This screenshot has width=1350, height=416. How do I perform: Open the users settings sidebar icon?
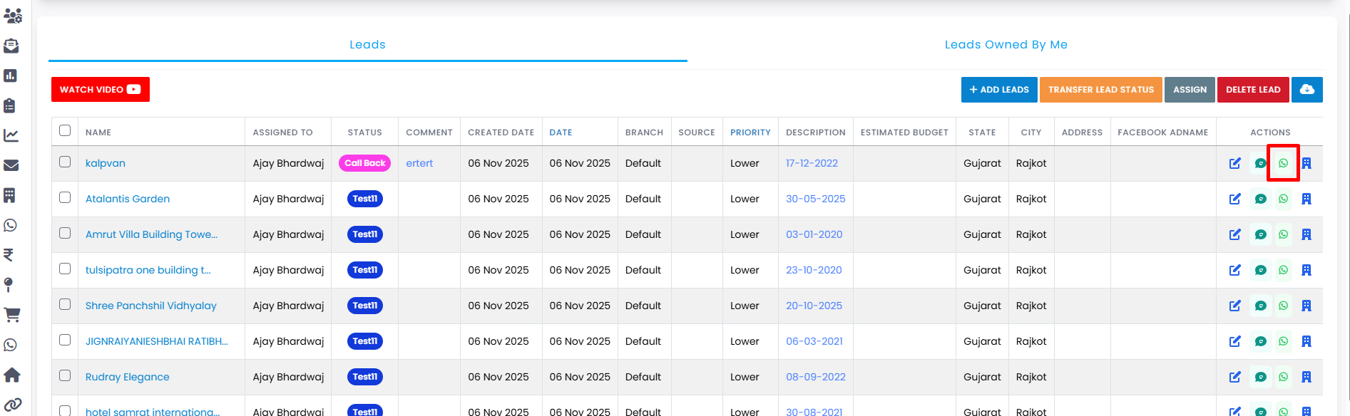(12, 16)
